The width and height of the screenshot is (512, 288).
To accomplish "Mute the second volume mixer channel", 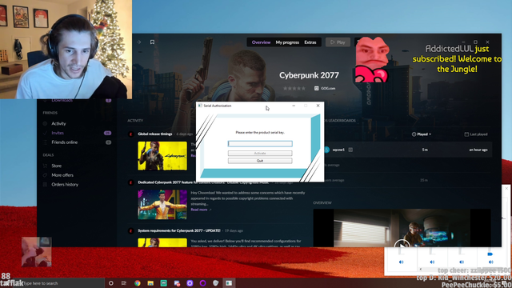I will pos(432,262).
